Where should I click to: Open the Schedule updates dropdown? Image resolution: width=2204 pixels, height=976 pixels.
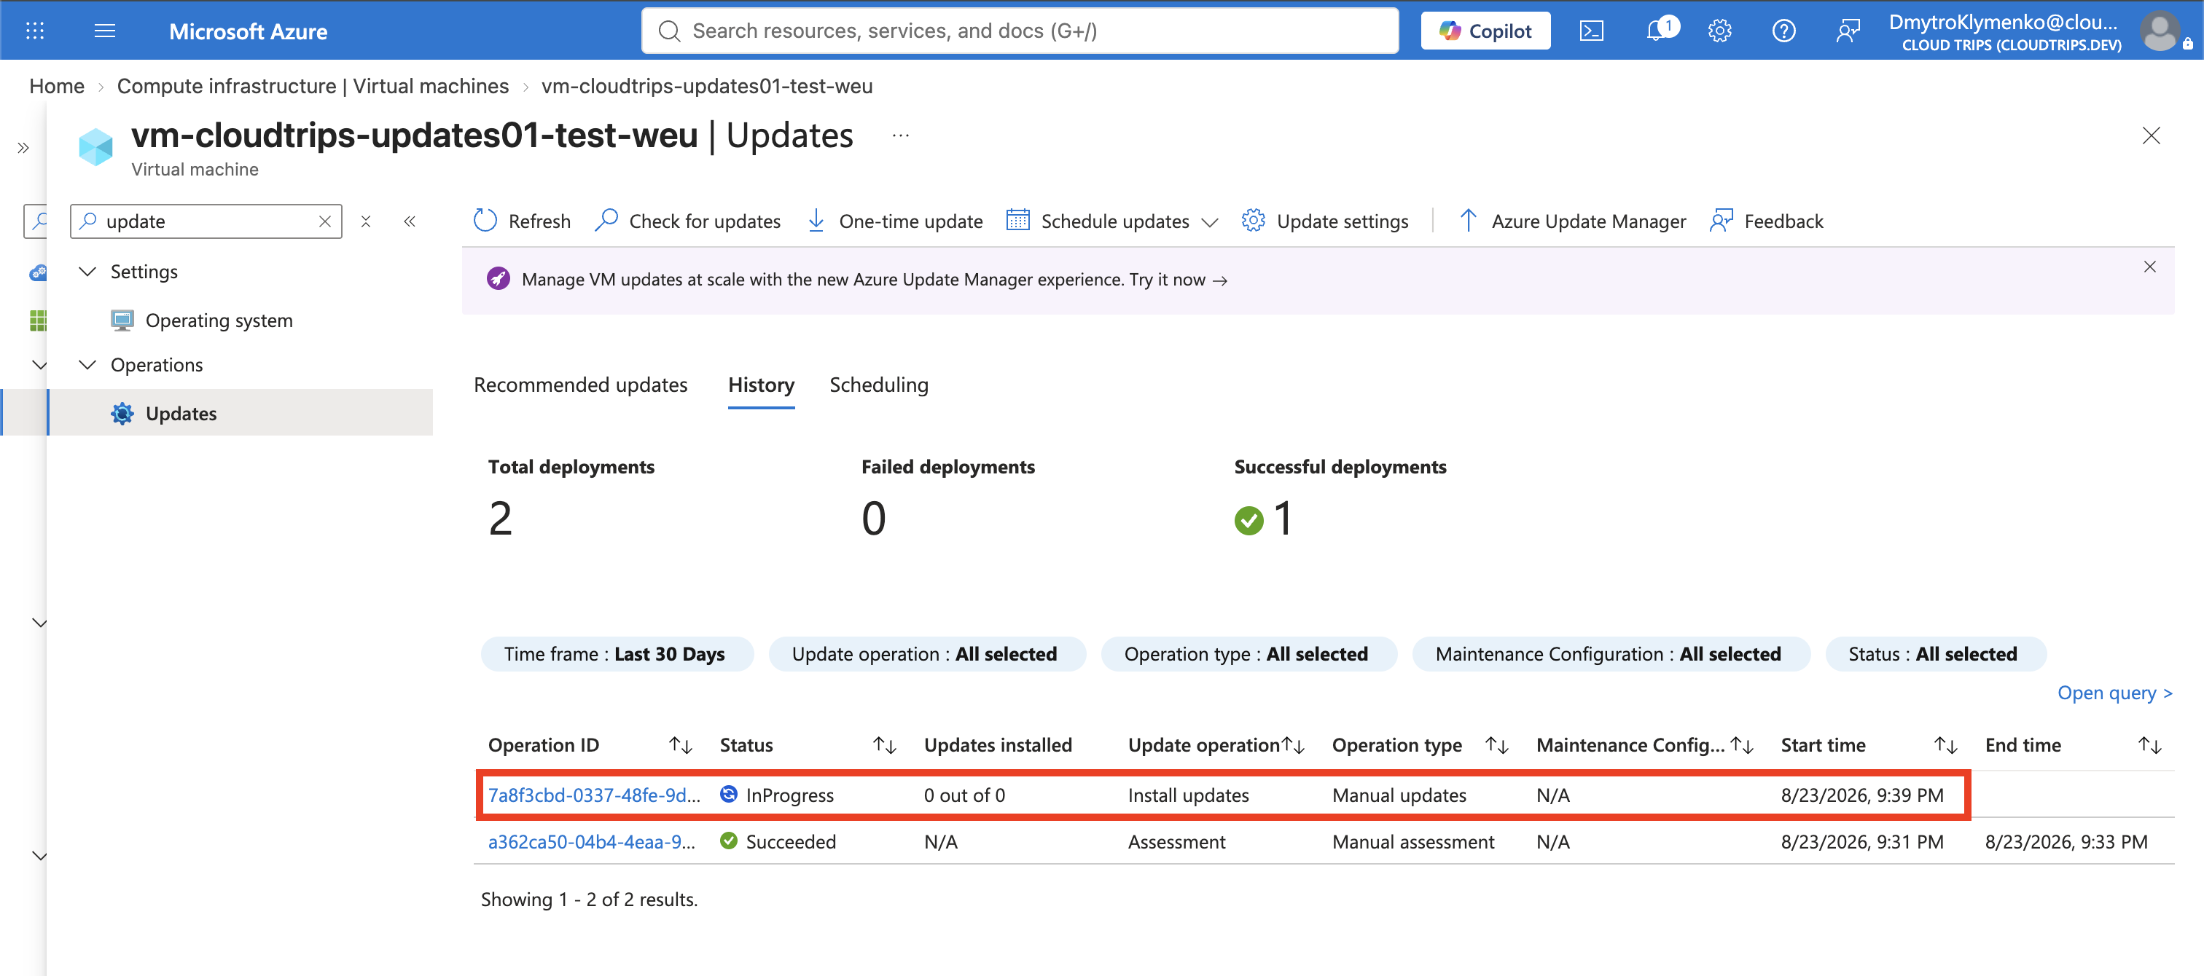[x=1112, y=221]
